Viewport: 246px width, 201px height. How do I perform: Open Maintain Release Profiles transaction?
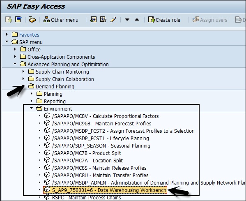(x=99, y=168)
